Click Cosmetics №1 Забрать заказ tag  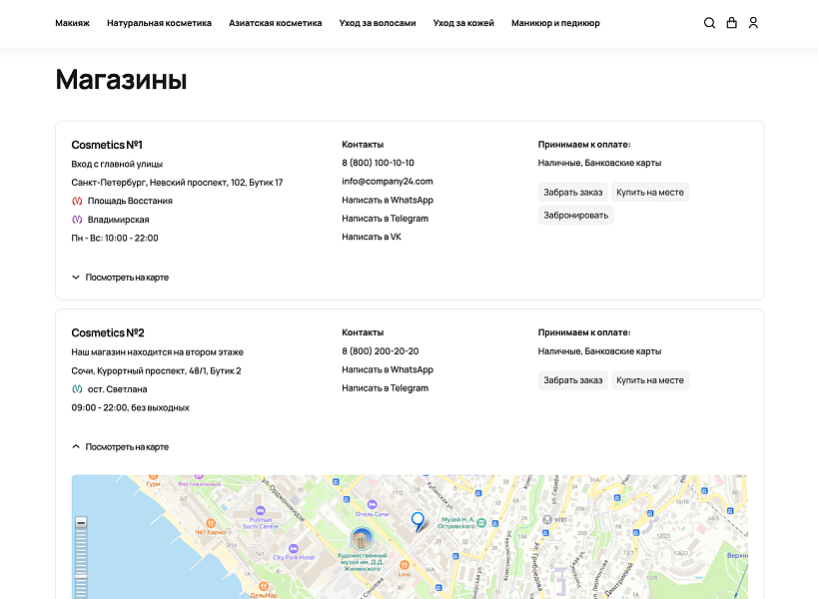[572, 192]
